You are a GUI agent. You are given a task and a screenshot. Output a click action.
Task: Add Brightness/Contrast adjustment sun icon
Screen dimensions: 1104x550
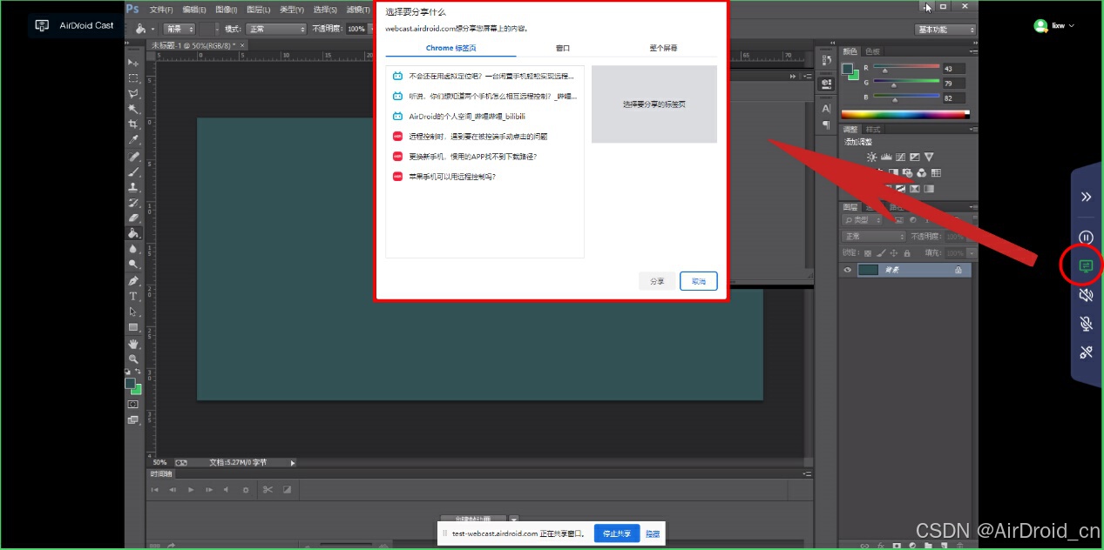[871, 158]
